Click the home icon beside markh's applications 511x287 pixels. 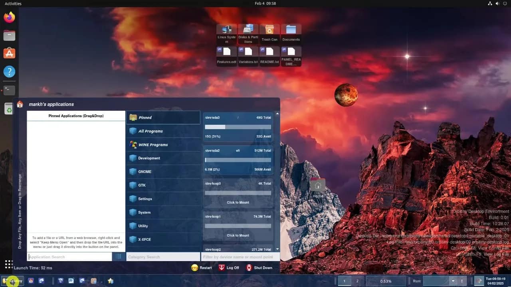coord(20,104)
